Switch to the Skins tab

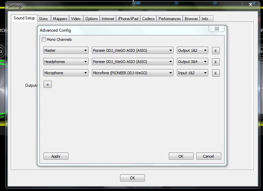click(43, 19)
